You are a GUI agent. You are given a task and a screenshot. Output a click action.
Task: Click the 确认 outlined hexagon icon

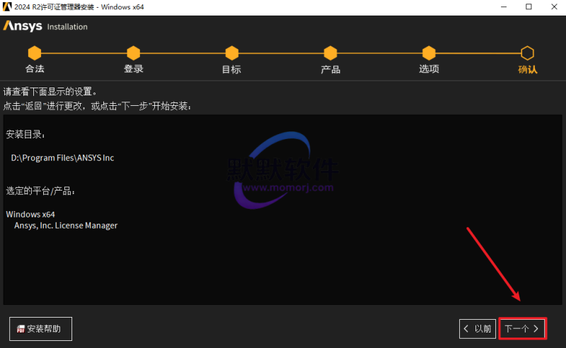pos(527,53)
